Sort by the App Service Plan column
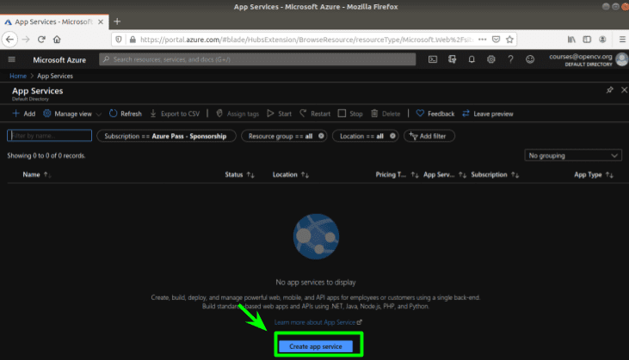 [439, 174]
